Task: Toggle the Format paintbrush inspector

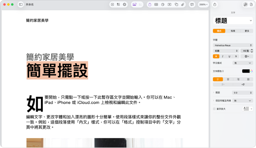Action: click(245, 5)
